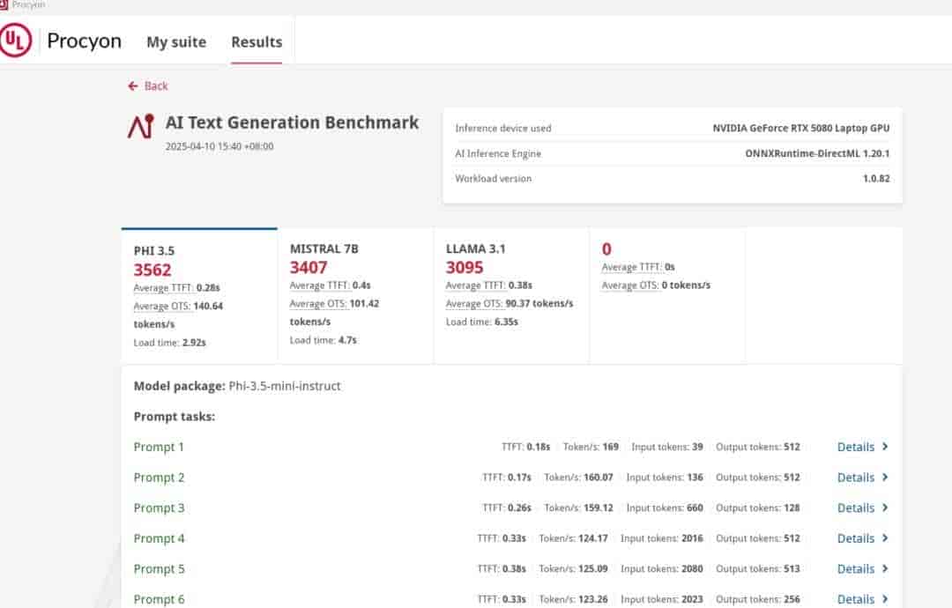Click Model package Phi-3.5-mini-instruct text
The height and width of the screenshot is (608, 952).
(237, 386)
